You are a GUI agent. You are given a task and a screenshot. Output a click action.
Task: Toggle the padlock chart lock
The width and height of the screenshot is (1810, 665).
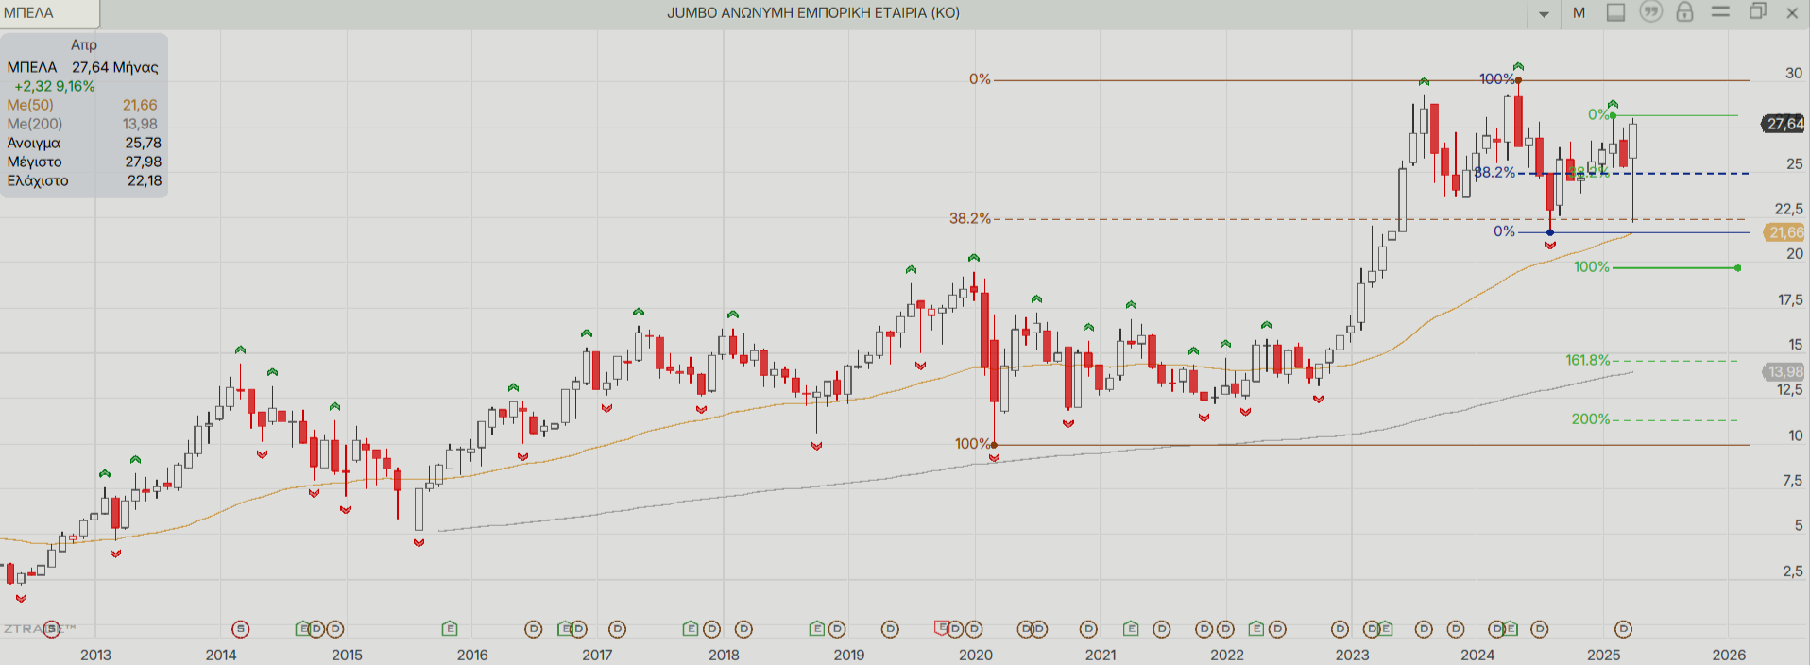point(1684,12)
